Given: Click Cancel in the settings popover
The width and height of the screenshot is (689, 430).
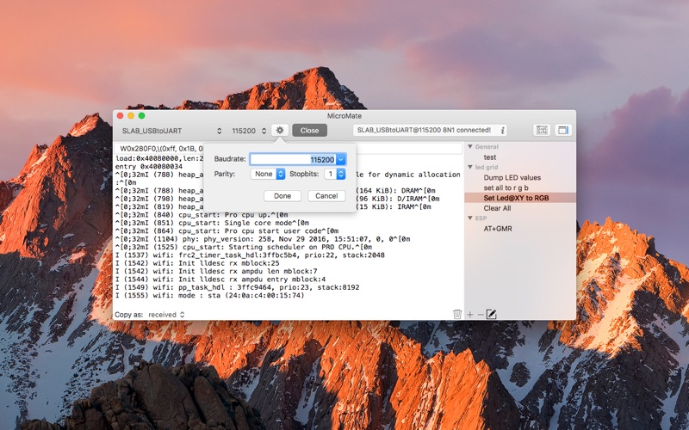Looking at the screenshot, I should click(x=326, y=196).
